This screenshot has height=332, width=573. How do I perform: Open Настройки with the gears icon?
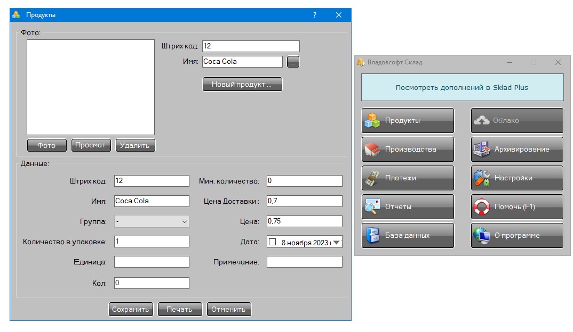coord(517,178)
